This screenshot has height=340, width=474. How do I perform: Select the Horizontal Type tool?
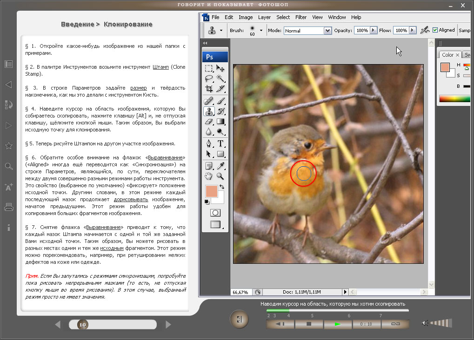tap(220, 144)
